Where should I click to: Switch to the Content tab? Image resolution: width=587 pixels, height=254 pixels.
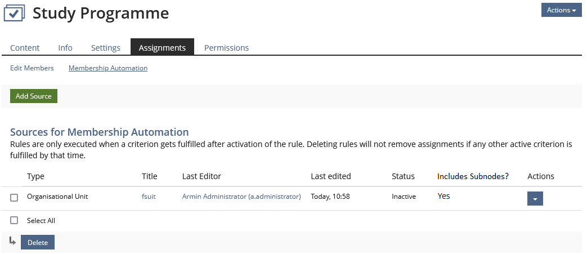(25, 48)
